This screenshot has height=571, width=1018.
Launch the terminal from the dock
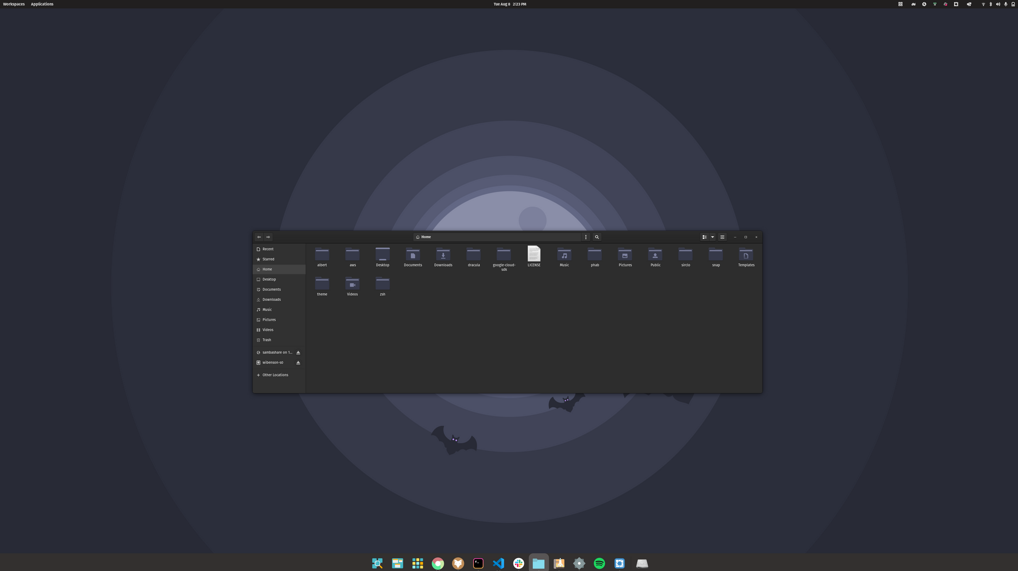click(x=478, y=563)
